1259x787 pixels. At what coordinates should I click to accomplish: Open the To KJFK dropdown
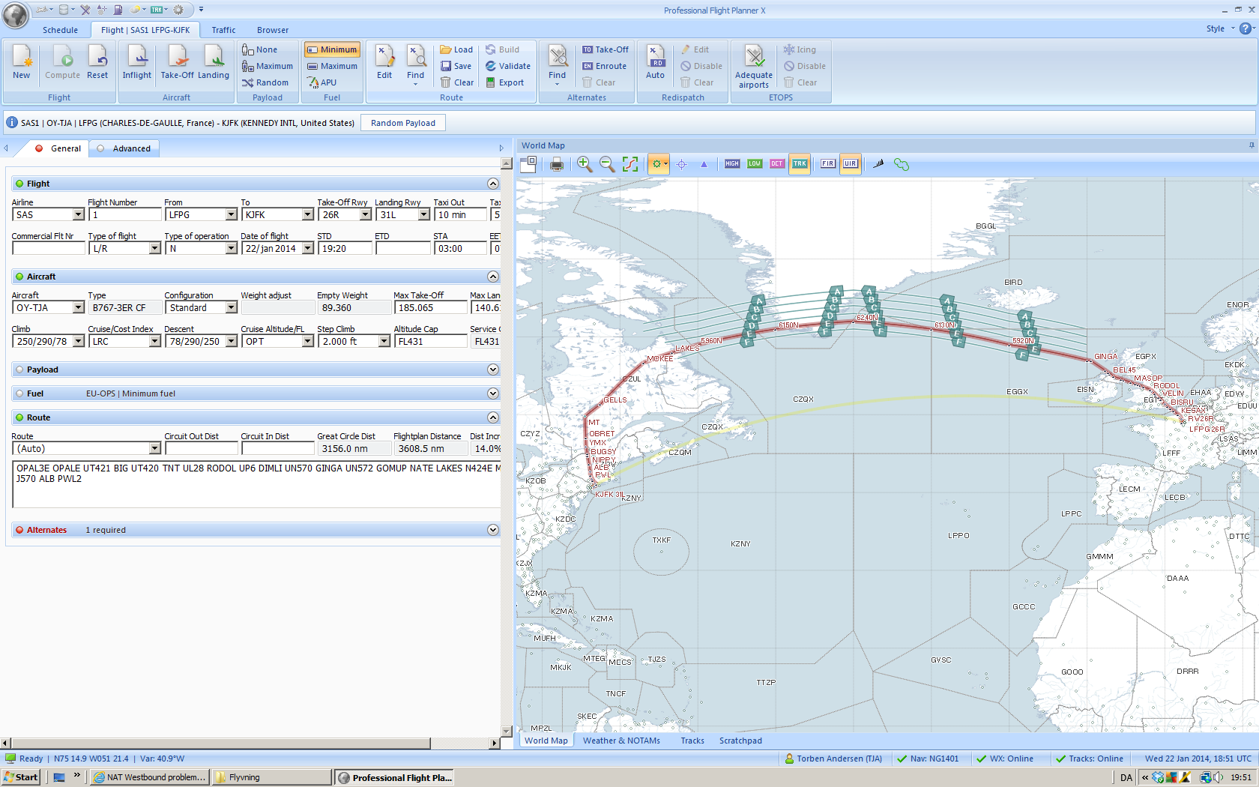(307, 214)
